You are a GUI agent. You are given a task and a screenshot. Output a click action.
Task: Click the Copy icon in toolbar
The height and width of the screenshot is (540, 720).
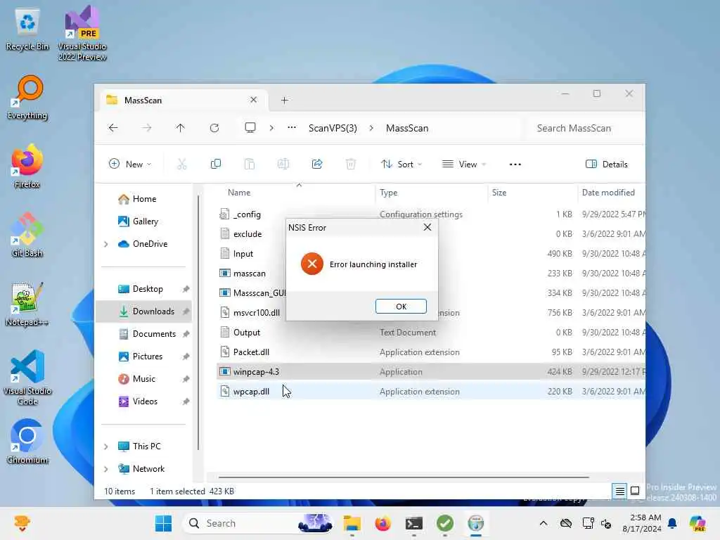tap(215, 164)
